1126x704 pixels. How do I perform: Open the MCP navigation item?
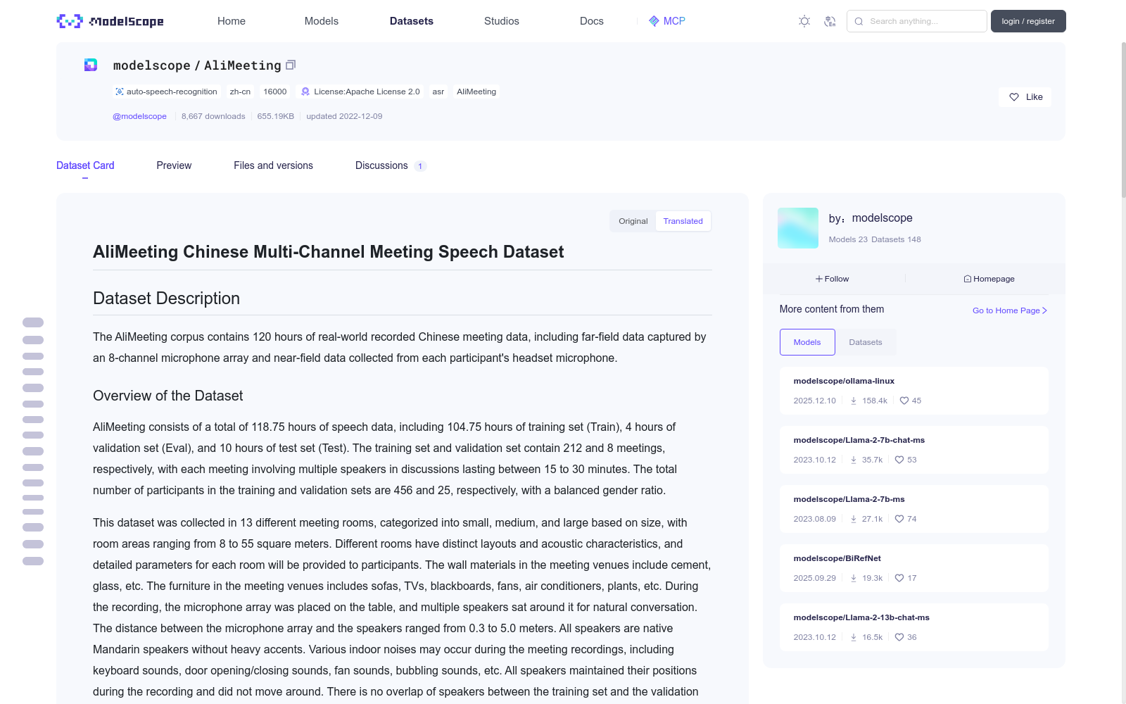(667, 21)
